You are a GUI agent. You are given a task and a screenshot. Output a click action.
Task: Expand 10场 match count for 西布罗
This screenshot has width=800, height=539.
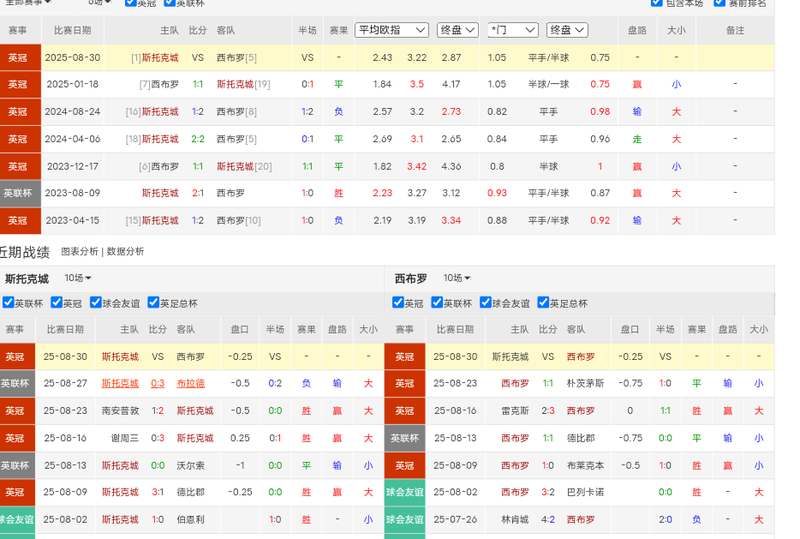(457, 278)
